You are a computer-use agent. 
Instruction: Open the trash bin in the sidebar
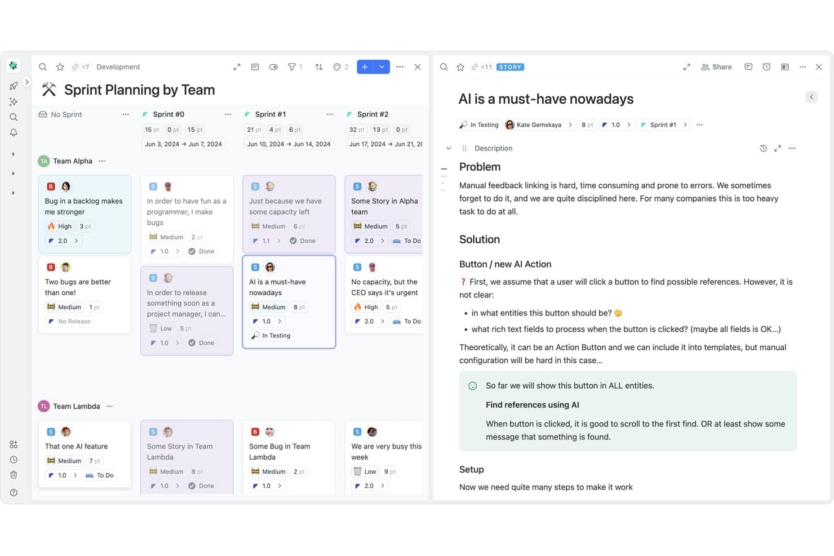point(14,475)
